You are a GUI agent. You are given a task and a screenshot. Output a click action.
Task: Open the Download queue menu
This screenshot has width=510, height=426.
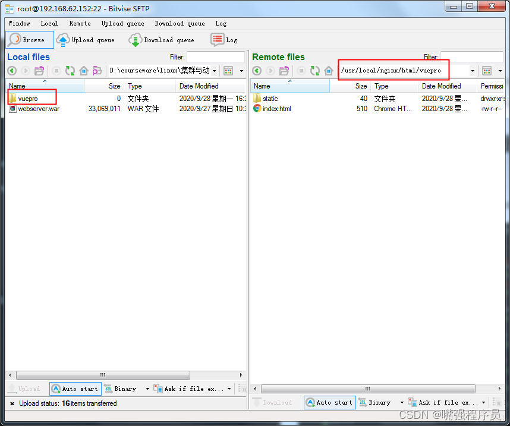pos(180,23)
